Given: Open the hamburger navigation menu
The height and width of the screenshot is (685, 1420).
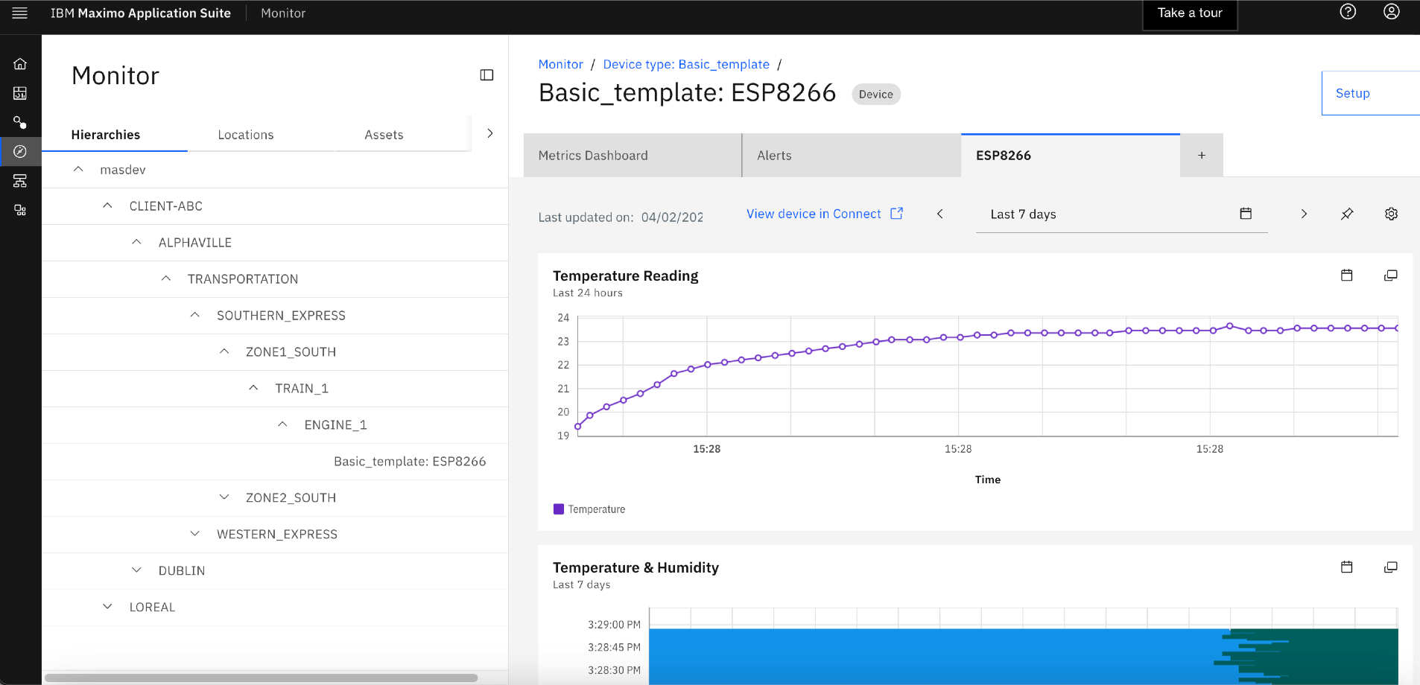Looking at the screenshot, I should [20, 13].
